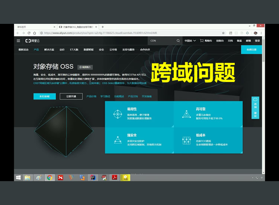Click the 低成本 sliders feature icon
The image size is (279, 205).
point(186,140)
